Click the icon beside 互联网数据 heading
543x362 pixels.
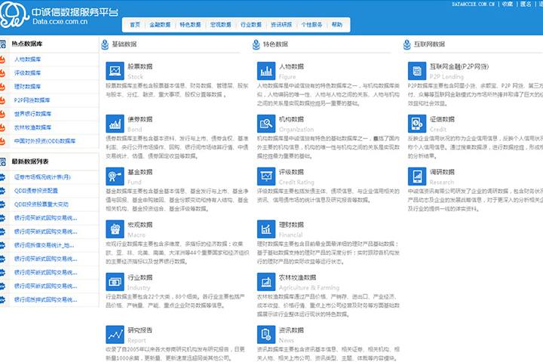[407, 44]
